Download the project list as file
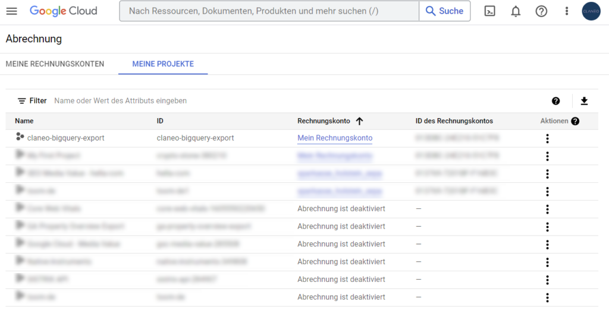This screenshot has height=314, width=609. point(584,101)
